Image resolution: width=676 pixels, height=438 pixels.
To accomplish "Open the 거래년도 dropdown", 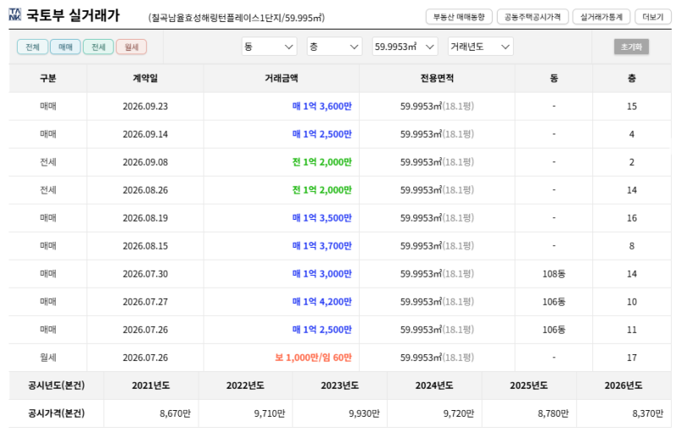I will (x=481, y=47).
